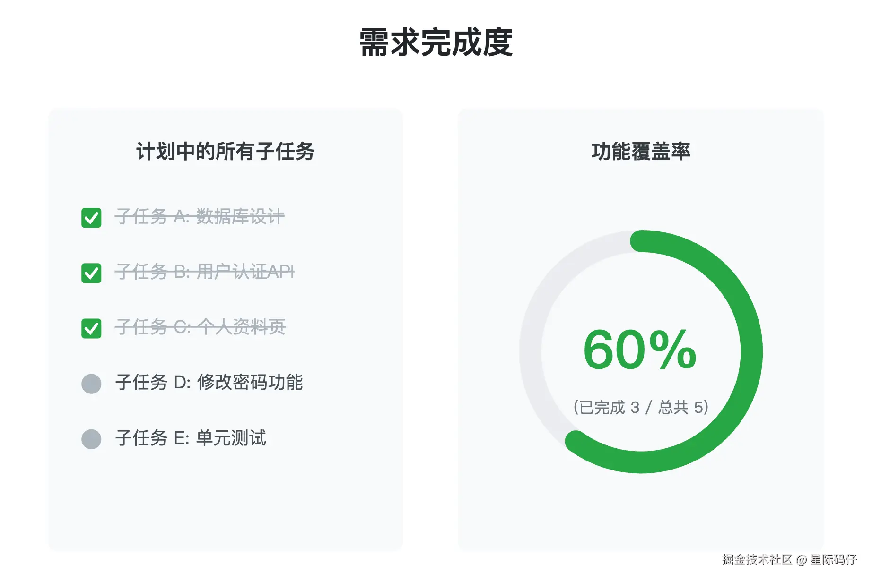Uncheck the 子任务 B 用户认证API checkbox

[91, 273]
